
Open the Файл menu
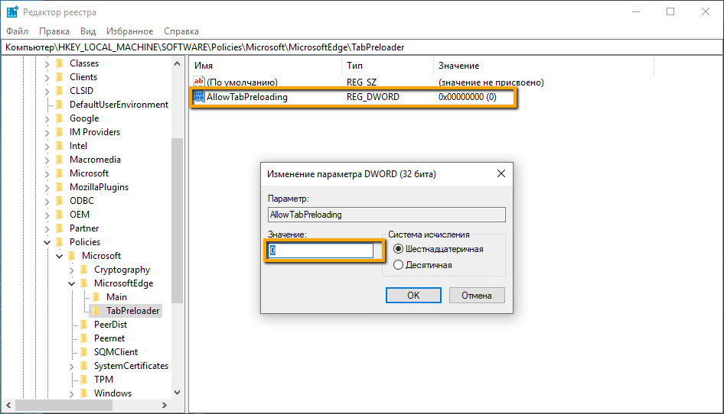coord(17,31)
